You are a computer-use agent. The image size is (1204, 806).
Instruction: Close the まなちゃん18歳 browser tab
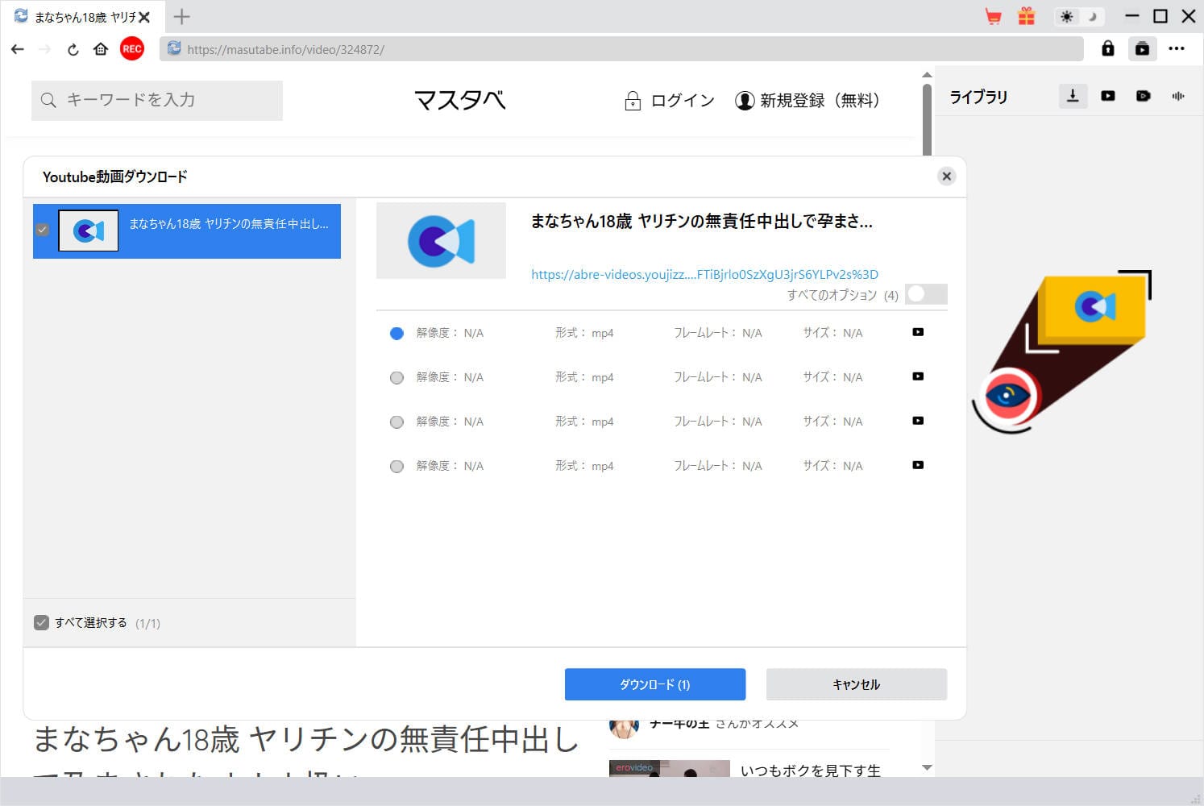(144, 17)
